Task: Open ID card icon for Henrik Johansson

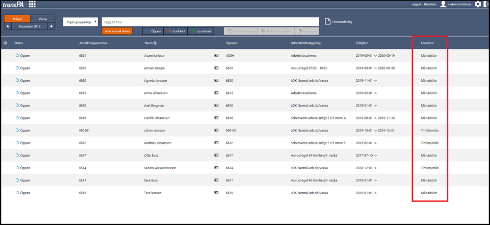Action: [216, 118]
